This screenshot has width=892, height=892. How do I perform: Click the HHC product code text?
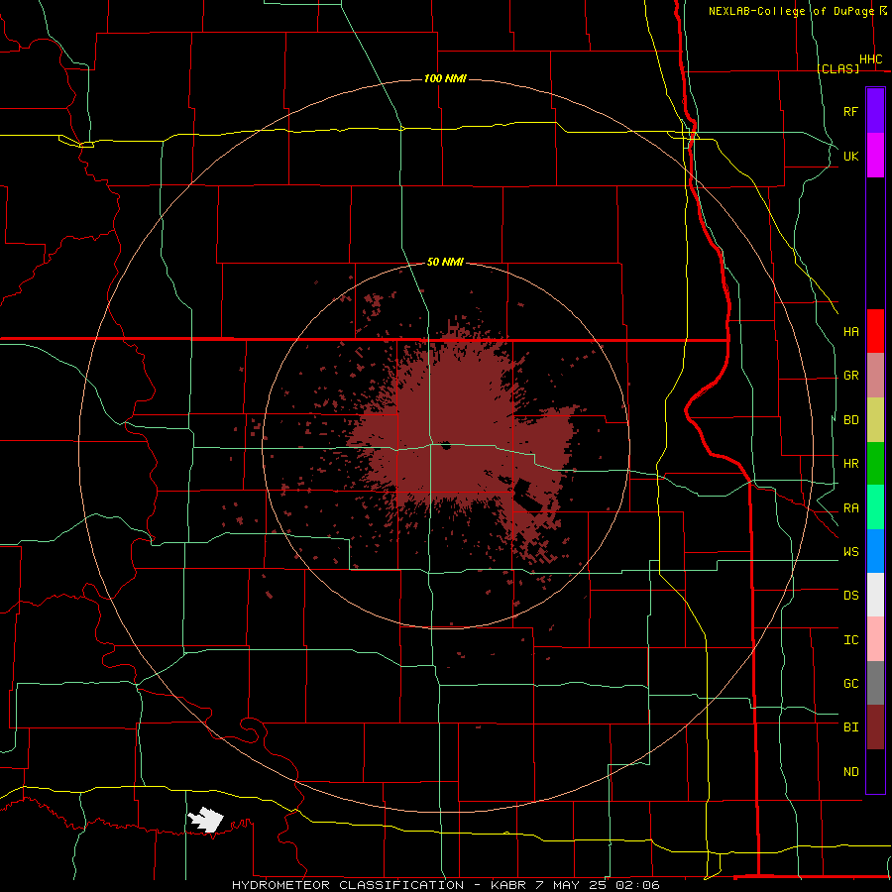pyautogui.click(x=870, y=59)
